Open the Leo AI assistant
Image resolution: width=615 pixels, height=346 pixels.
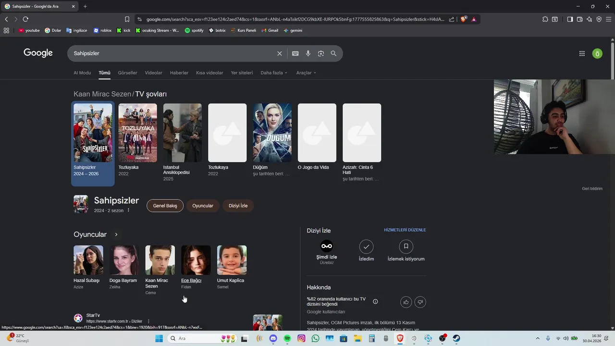589,19
